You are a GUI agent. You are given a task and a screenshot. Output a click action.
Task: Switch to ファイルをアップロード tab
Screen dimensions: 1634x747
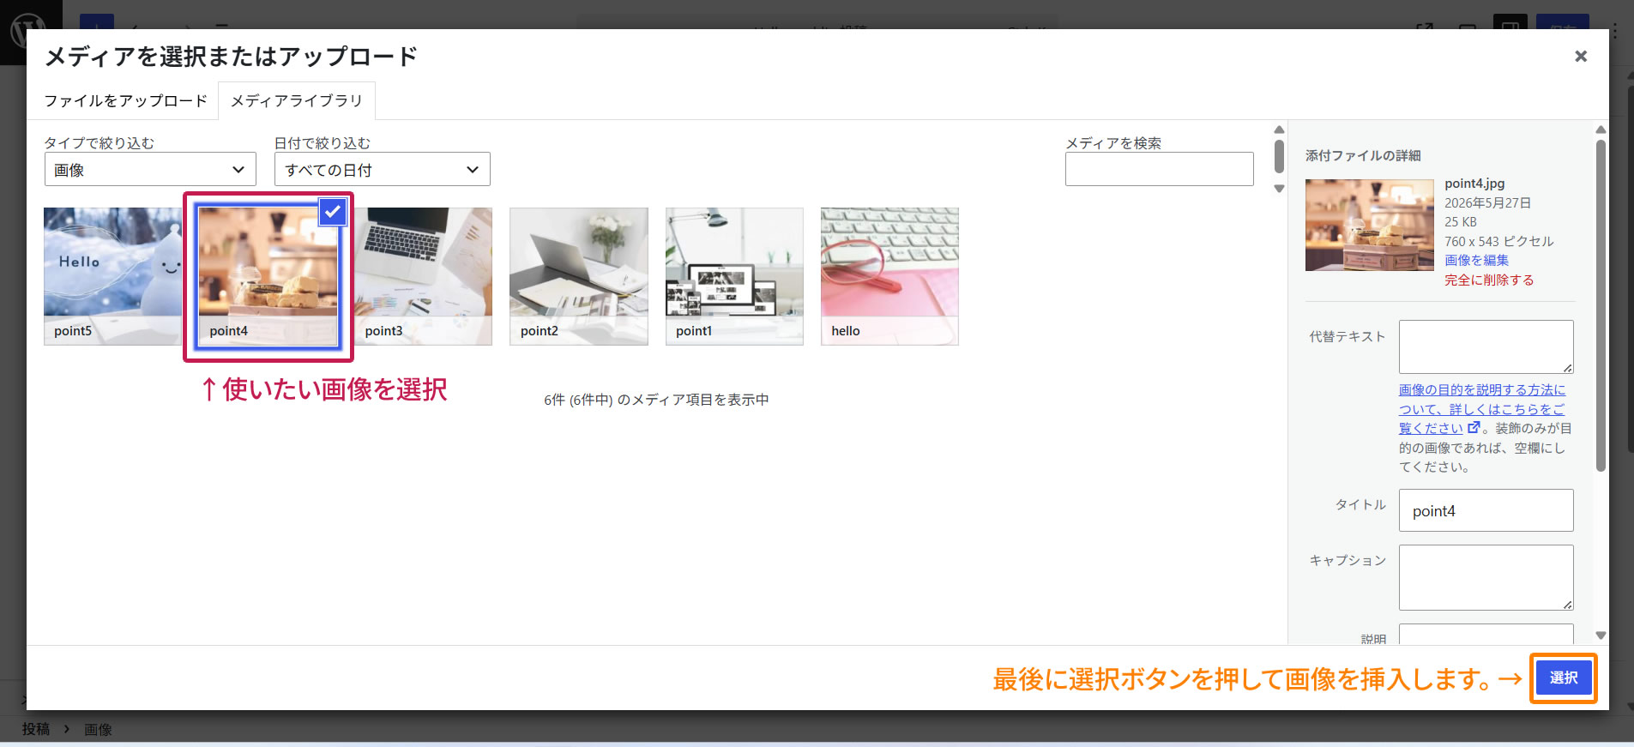click(x=125, y=100)
